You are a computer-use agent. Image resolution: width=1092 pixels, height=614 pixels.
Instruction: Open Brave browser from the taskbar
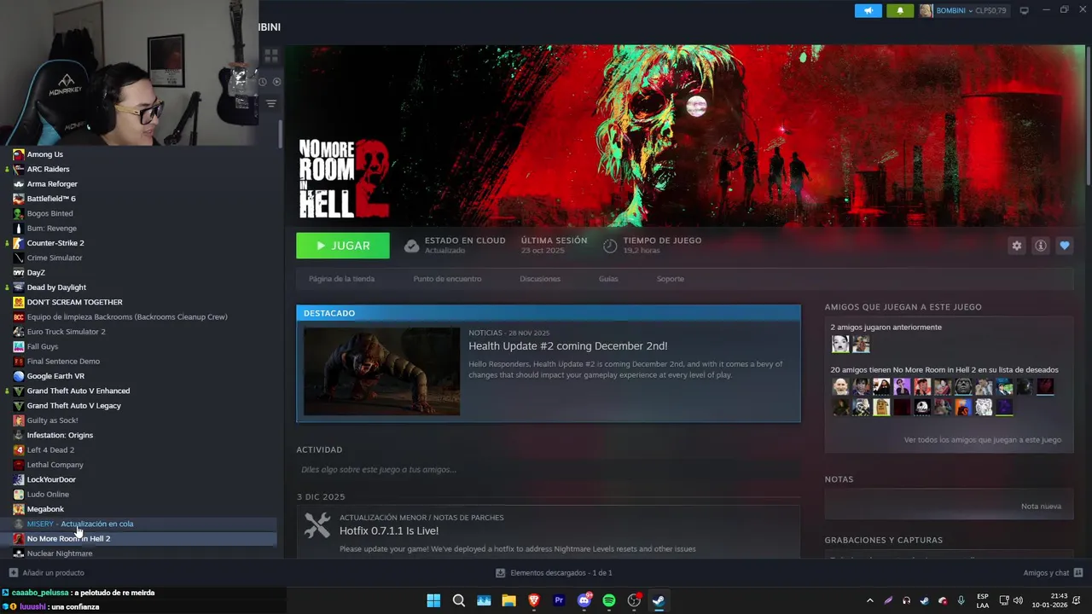coord(534,600)
